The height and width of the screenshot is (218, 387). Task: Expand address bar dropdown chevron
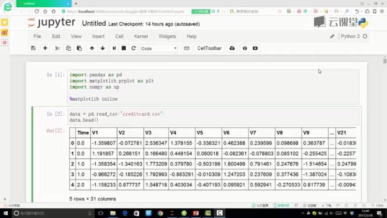coord(224,11)
